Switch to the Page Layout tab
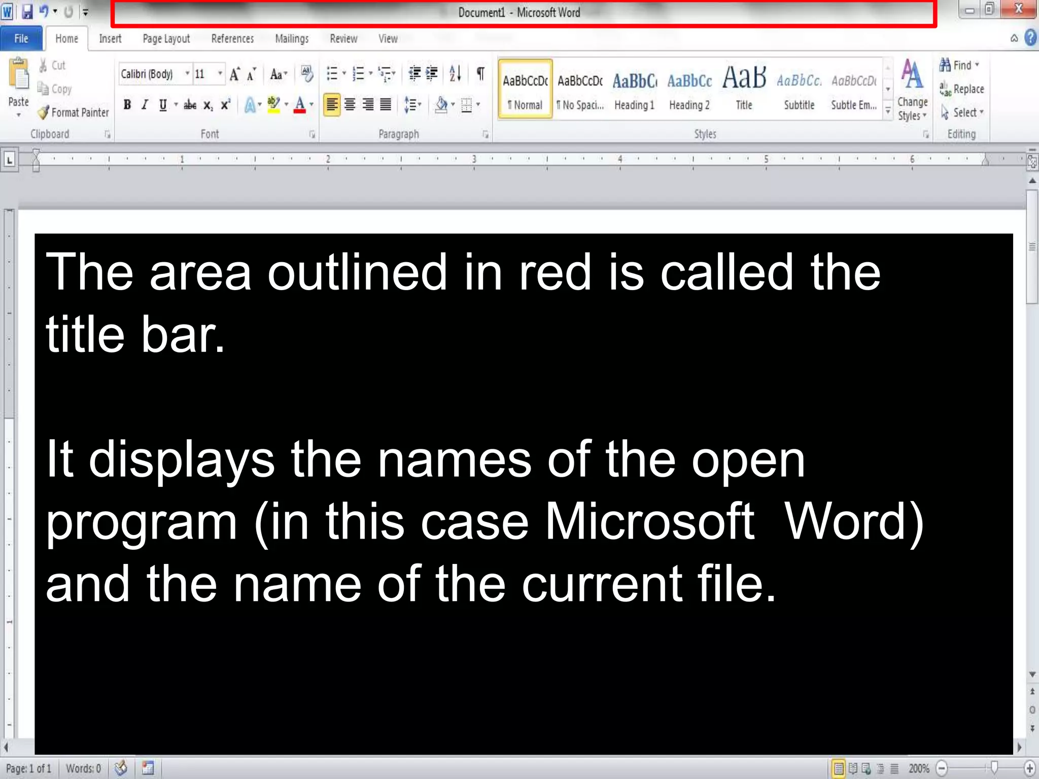 pyautogui.click(x=166, y=39)
